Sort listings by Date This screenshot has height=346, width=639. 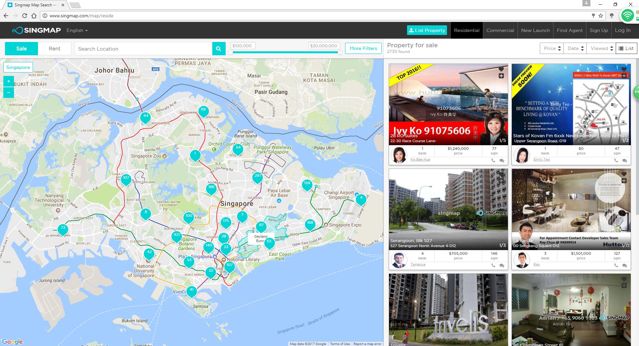[x=575, y=48]
